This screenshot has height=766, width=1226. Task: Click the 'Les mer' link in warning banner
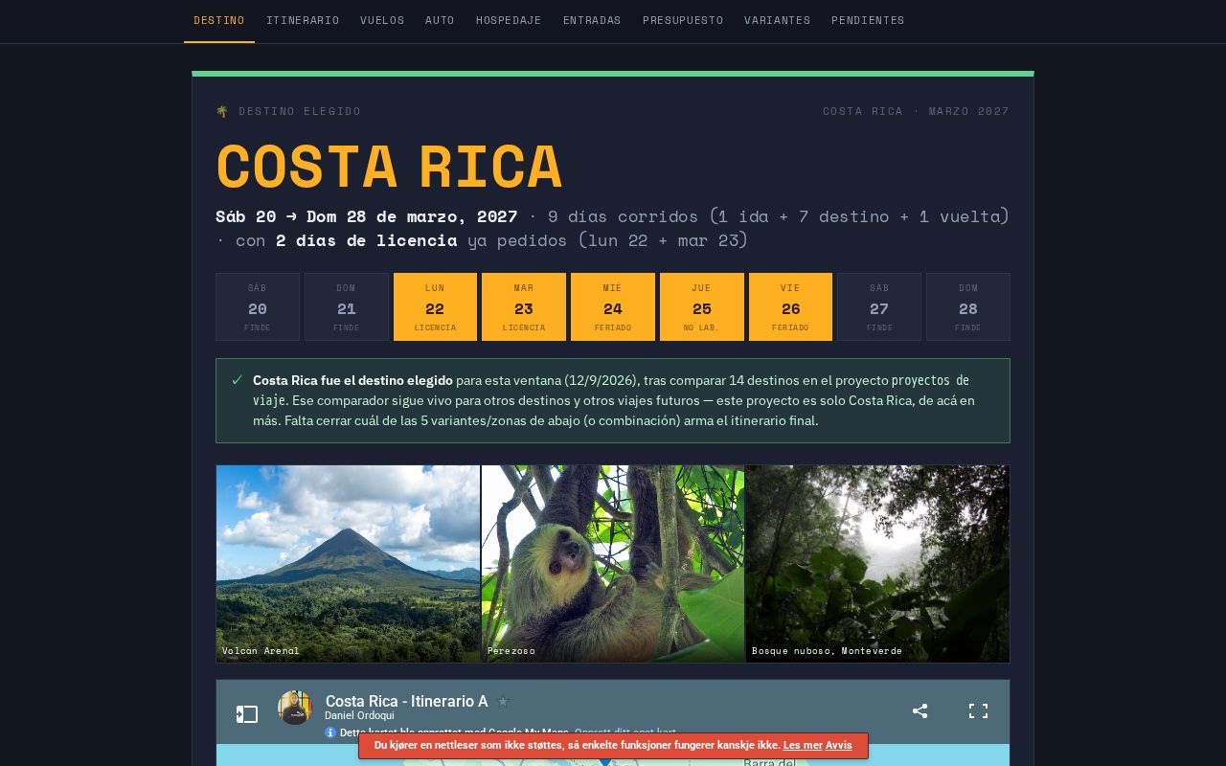pyautogui.click(x=803, y=745)
